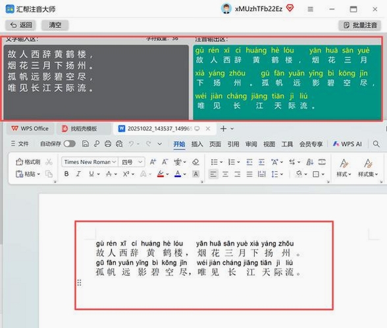Open the 会员专享 ribbon tab
Viewport: 387px width, 328px height.
click(x=311, y=144)
